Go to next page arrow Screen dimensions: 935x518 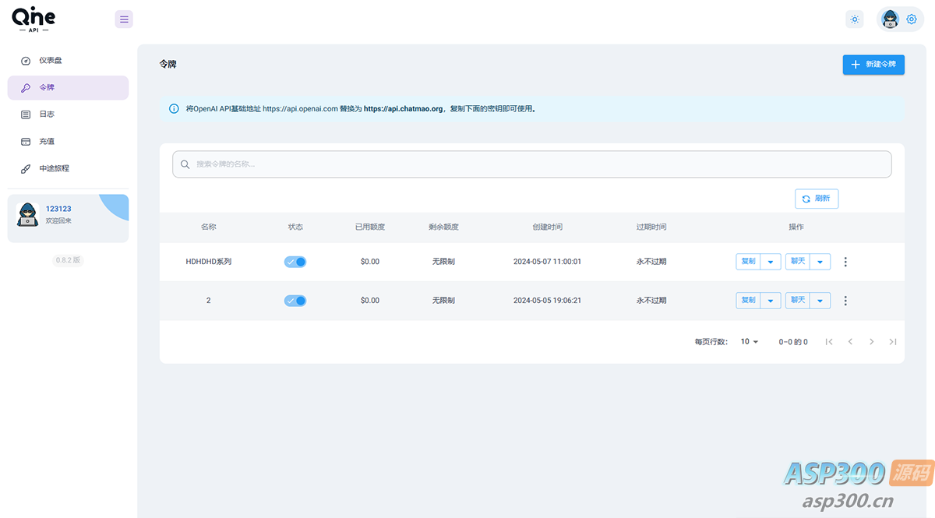coord(871,342)
